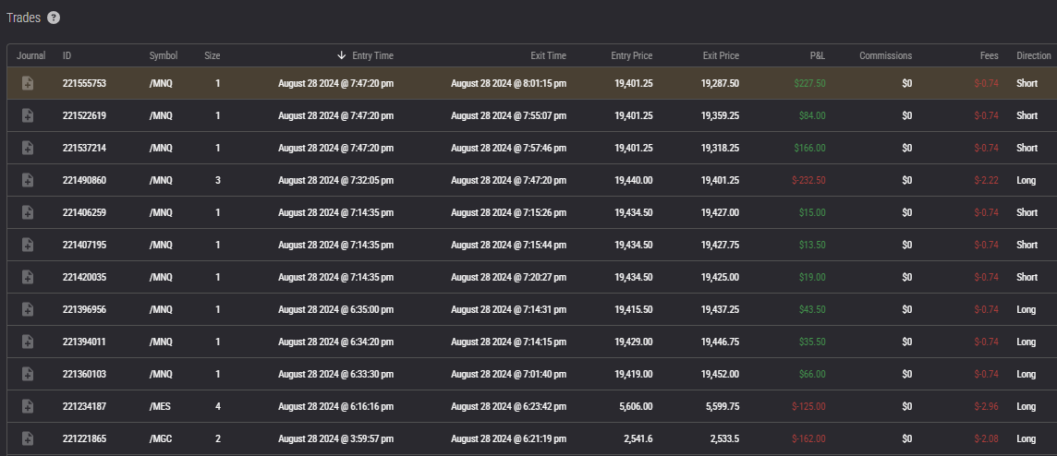
Task: Sort trades by Exit Time column
Action: 548,55
